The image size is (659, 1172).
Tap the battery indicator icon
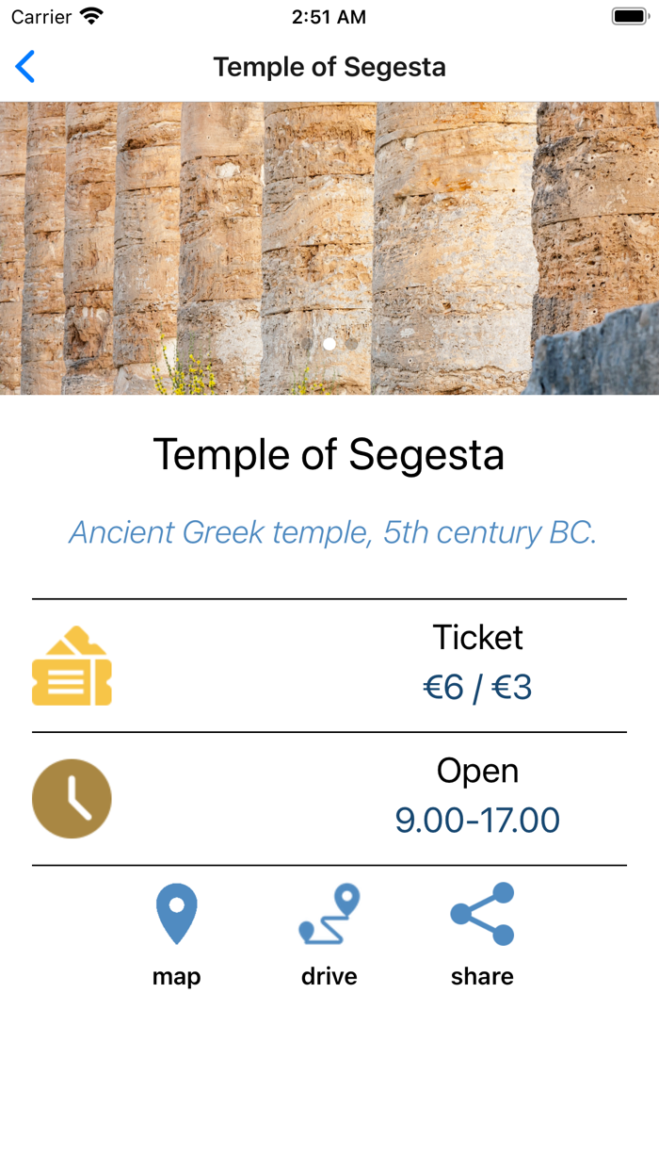(x=627, y=15)
